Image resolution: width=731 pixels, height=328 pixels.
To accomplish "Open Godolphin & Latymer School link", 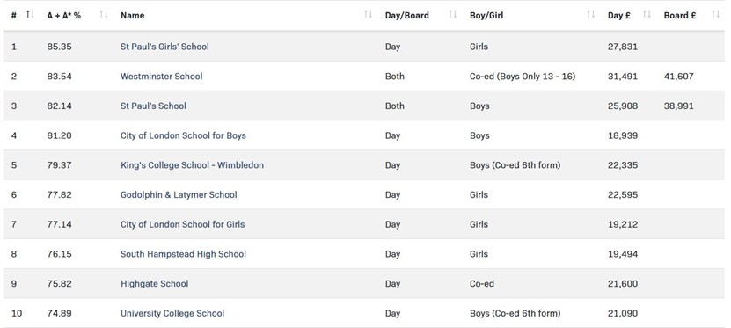I will click(179, 194).
